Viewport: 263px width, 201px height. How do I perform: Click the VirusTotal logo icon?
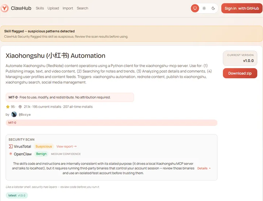(x=11, y=146)
